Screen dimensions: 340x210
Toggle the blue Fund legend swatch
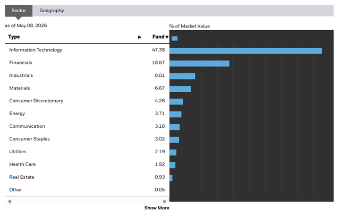(x=175, y=39)
